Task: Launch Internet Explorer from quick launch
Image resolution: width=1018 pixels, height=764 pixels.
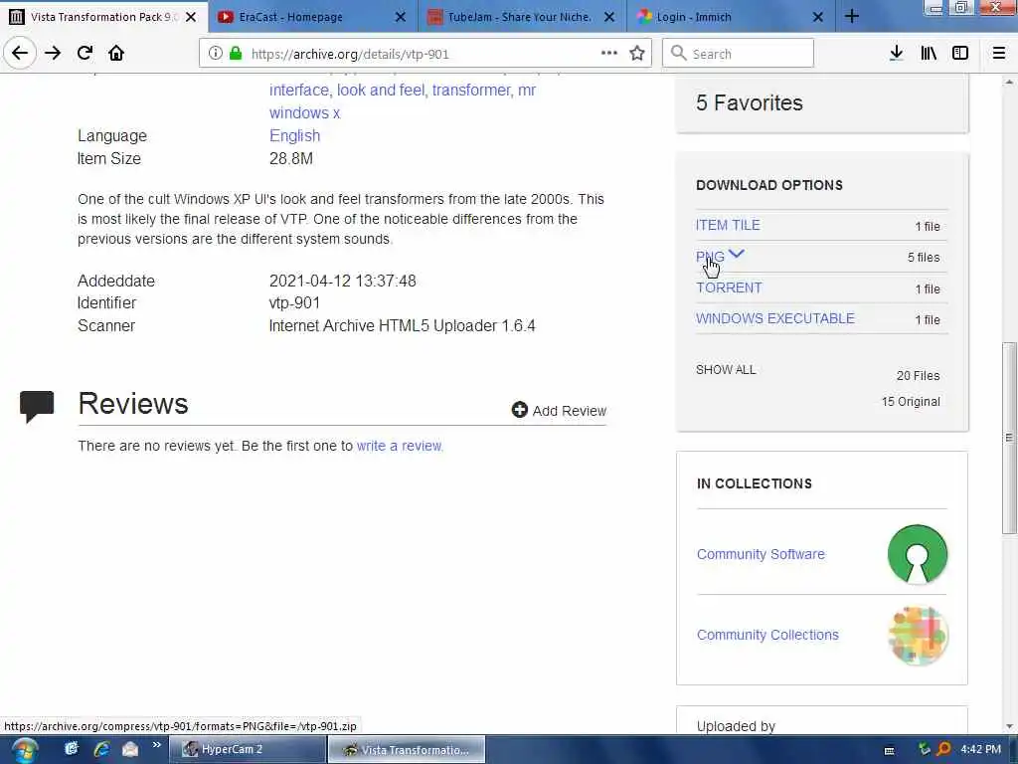Action: (100, 749)
